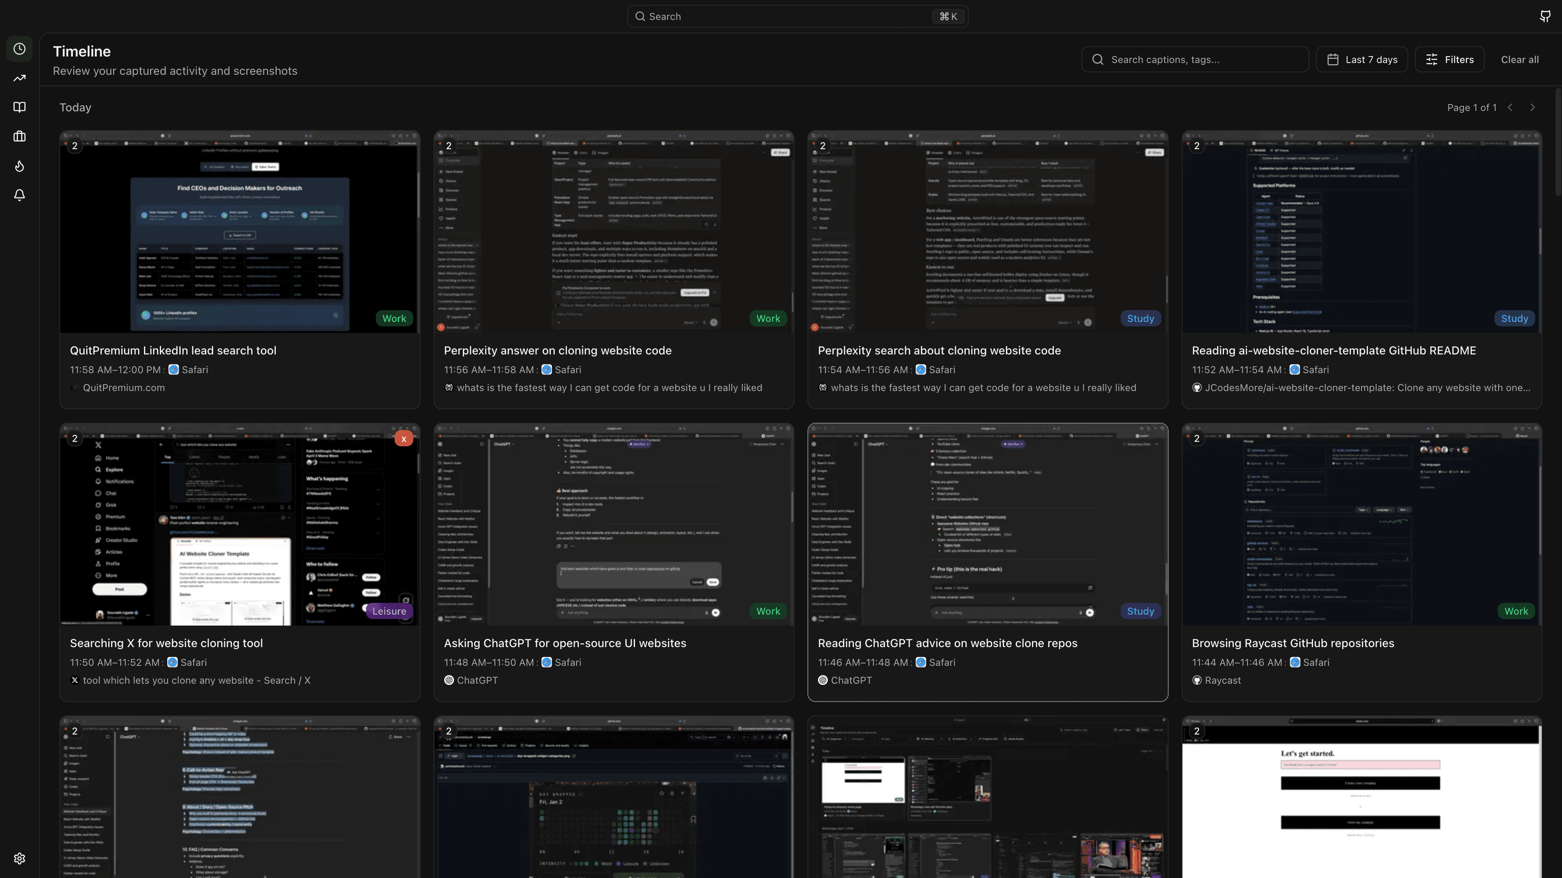The height and width of the screenshot is (878, 1562).
Task: Click the X favicon beside 'tool which lets you clone'
Action: coord(74,680)
